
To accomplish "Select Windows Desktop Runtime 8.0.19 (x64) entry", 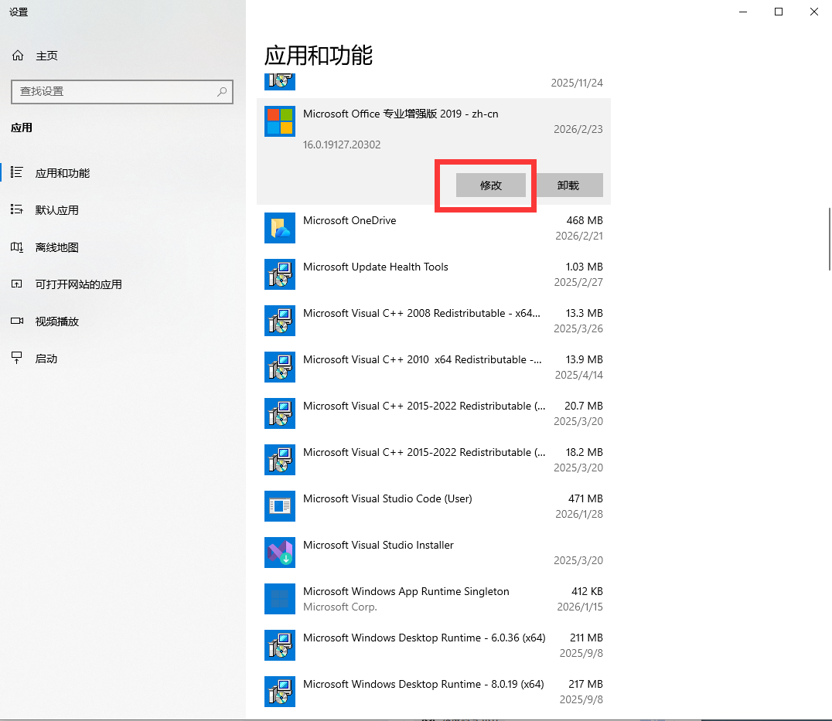I will (x=434, y=692).
